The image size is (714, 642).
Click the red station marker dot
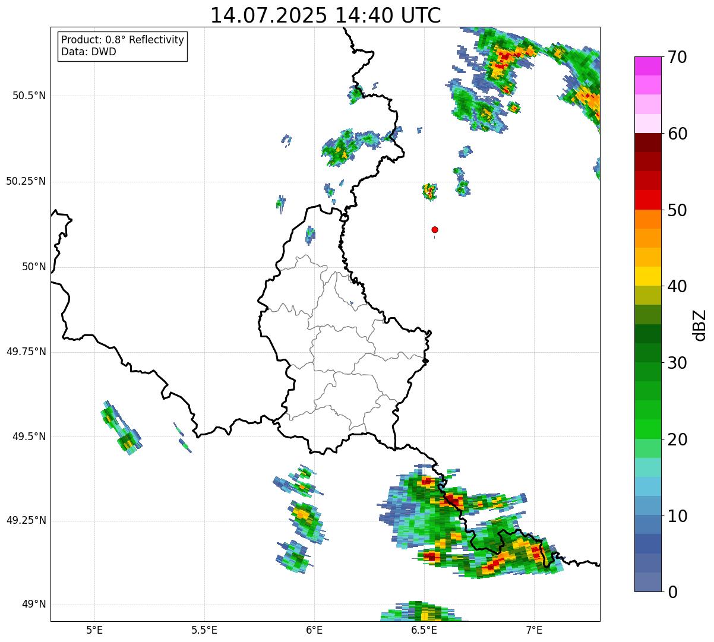point(435,229)
